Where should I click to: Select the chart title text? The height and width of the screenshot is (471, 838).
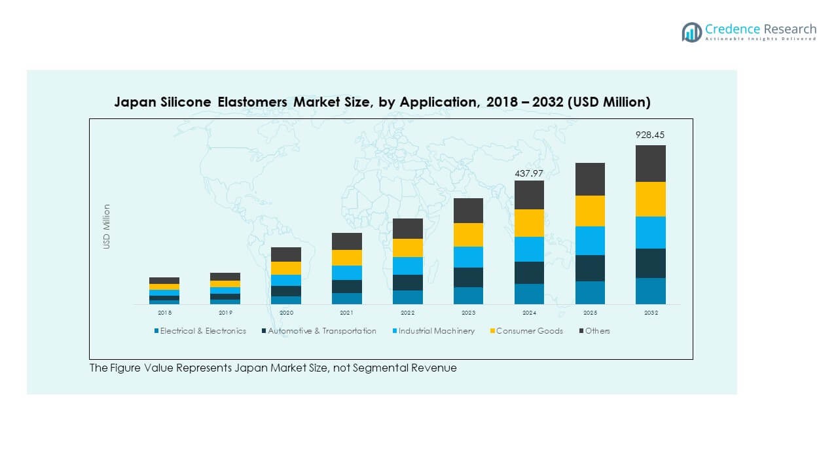[x=382, y=102]
